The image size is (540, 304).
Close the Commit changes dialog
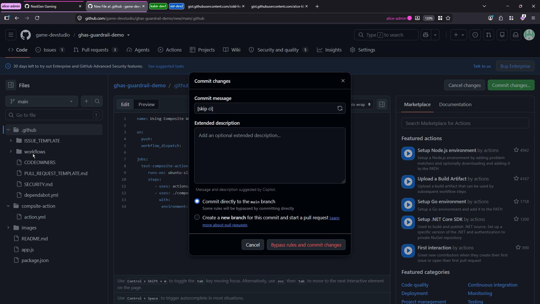(343, 81)
